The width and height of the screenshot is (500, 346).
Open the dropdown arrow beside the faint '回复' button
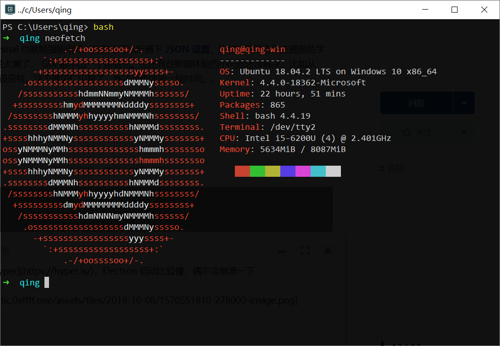[464, 103]
